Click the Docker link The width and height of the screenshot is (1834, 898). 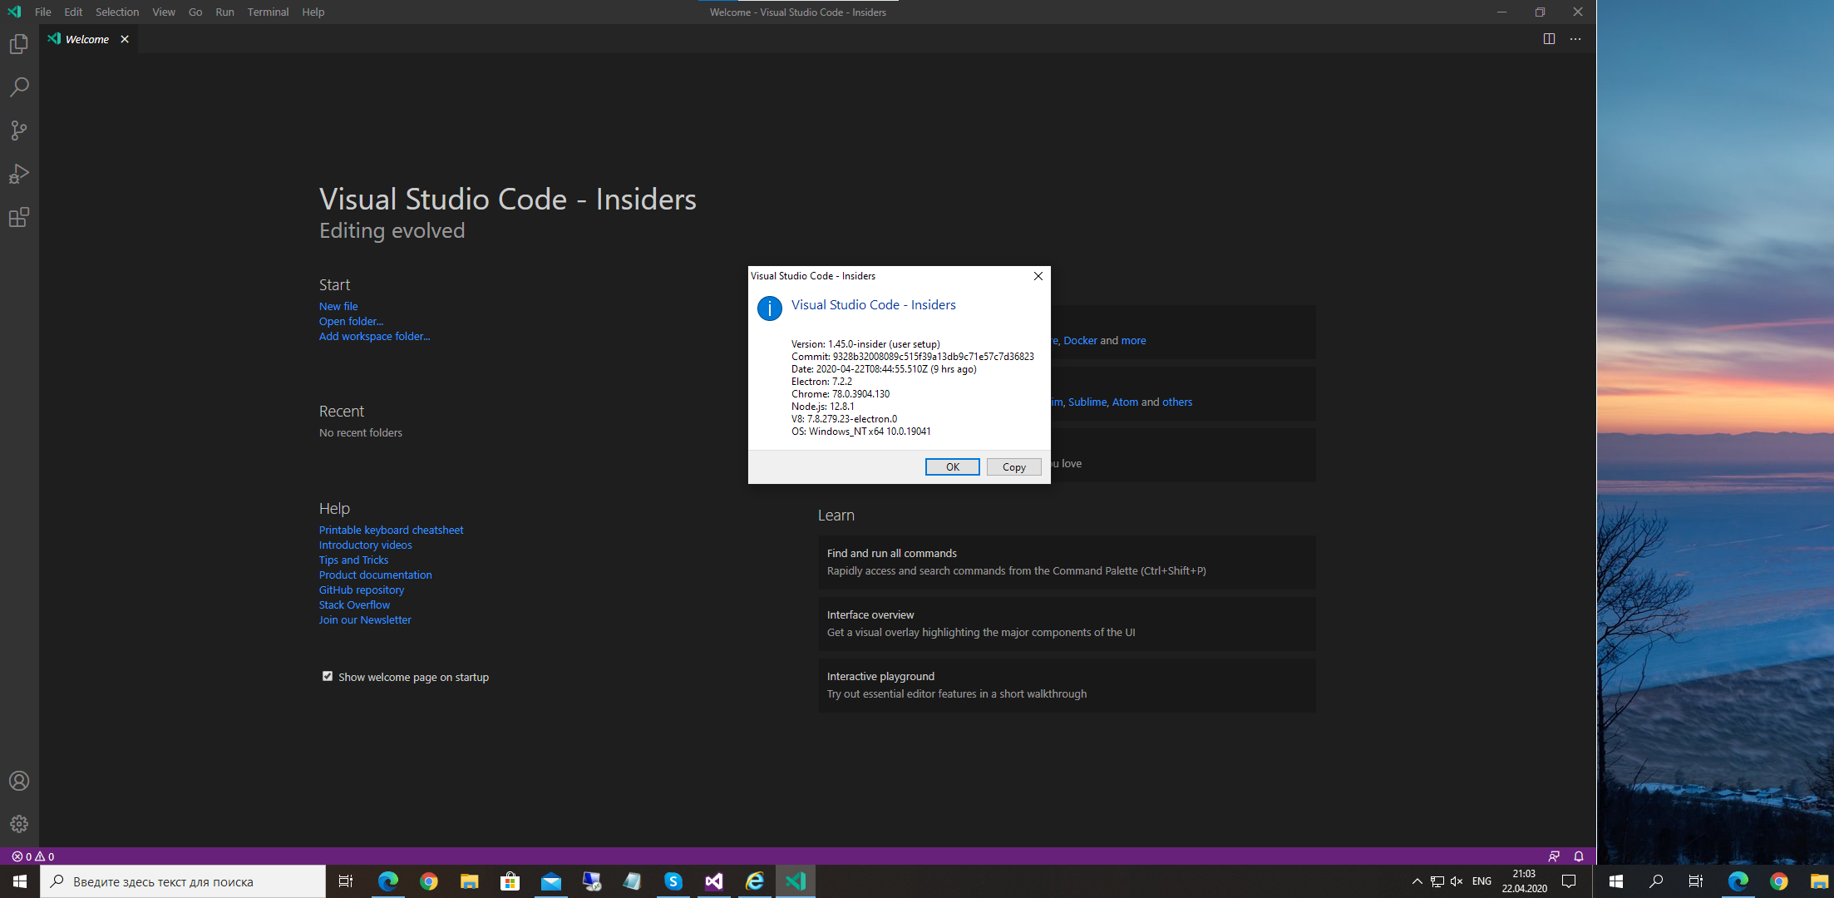pos(1080,340)
